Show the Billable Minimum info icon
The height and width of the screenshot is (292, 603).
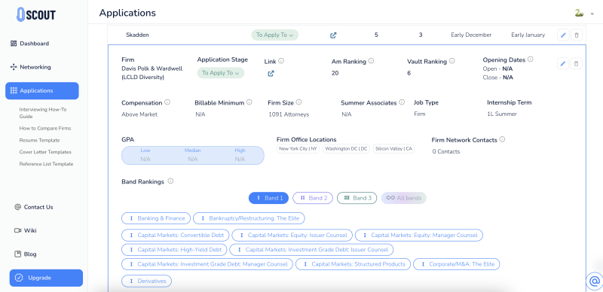(249, 102)
